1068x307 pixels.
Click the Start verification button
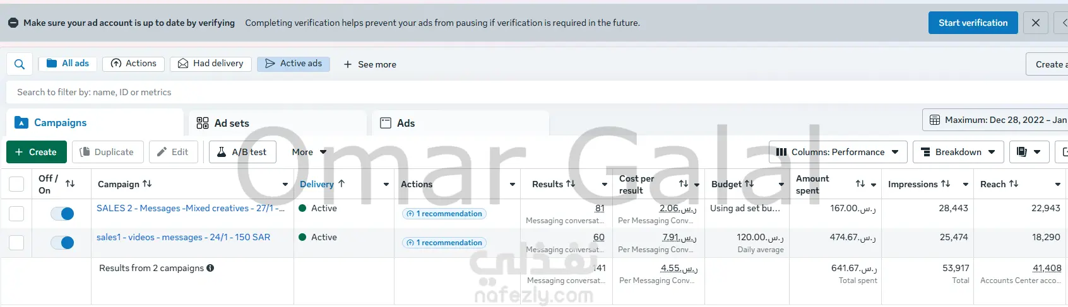coord(973,23)
